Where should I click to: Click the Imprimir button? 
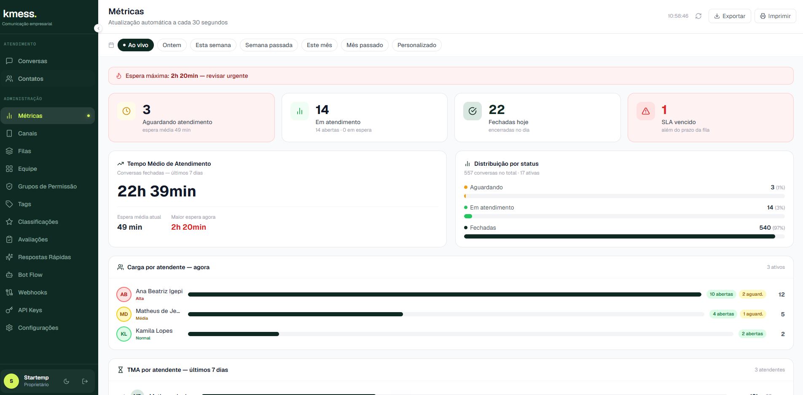[775, 16]
